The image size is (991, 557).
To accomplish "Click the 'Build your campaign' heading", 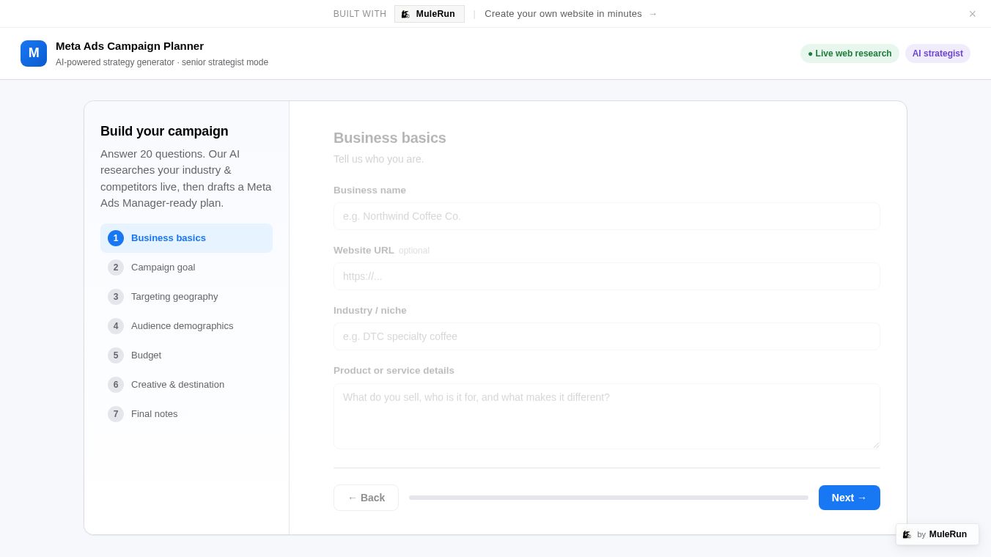I will [x=164, y=131].
